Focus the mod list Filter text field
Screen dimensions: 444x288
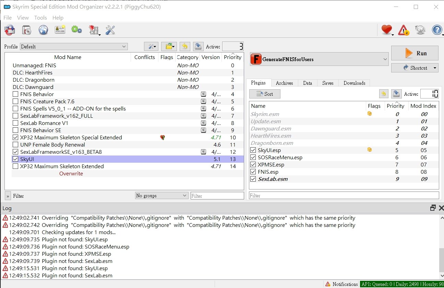point(217,196)
